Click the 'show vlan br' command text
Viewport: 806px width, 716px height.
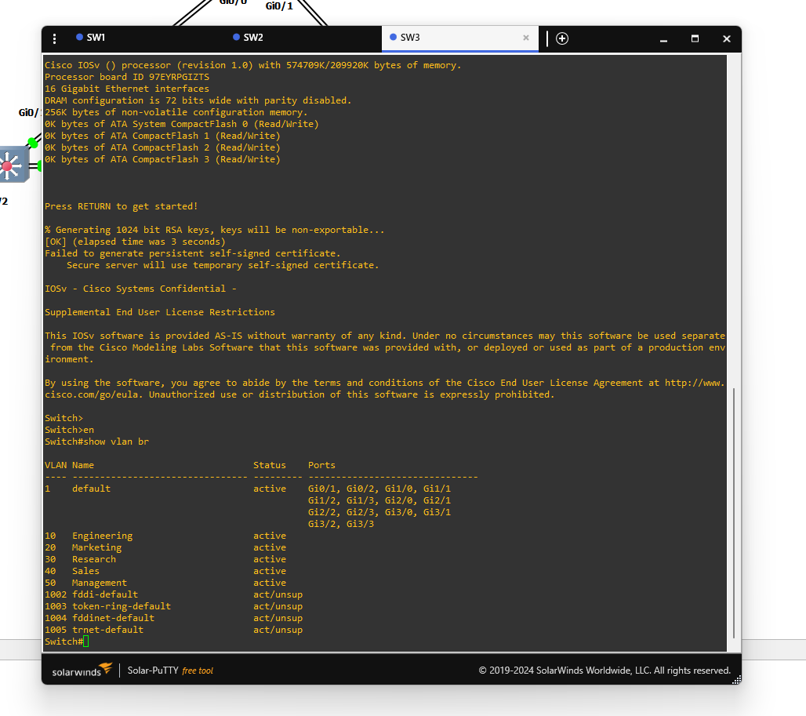(116, 442)
